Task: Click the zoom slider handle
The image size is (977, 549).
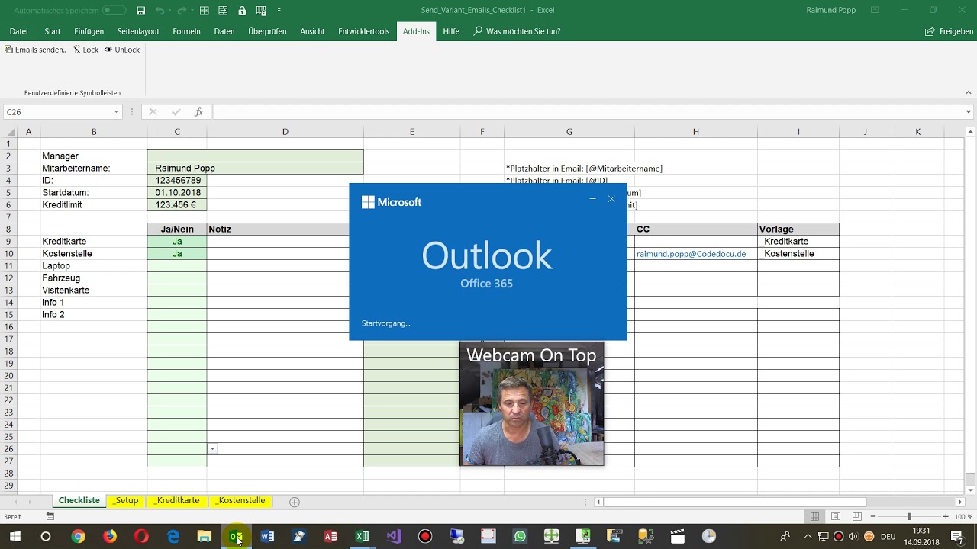Action: point(909,517)
